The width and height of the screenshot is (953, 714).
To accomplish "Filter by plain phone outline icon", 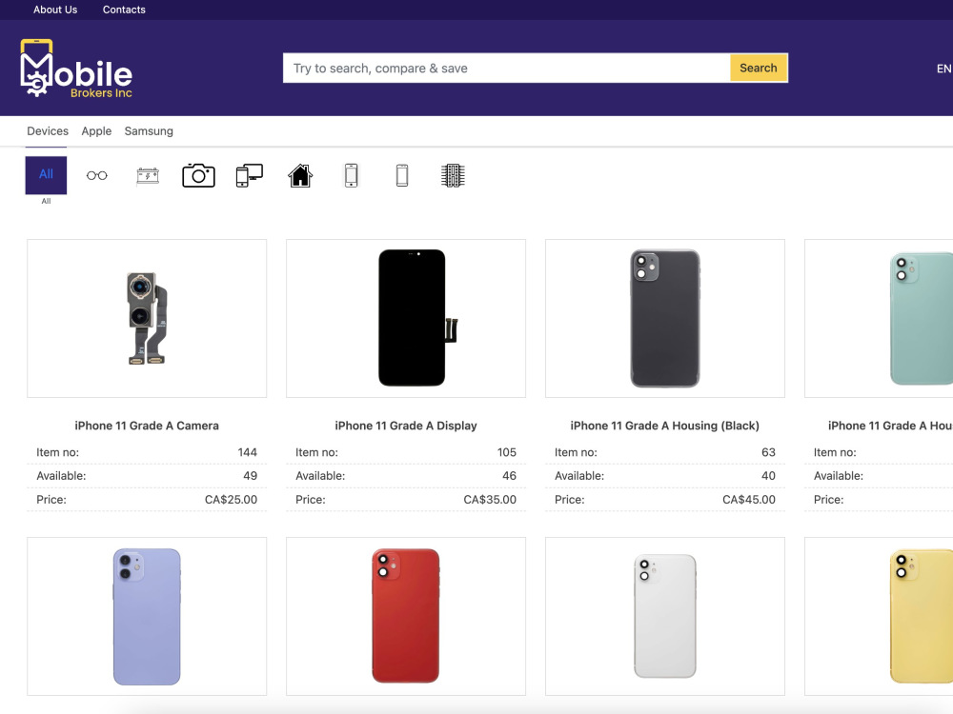I will click(402, 175).
